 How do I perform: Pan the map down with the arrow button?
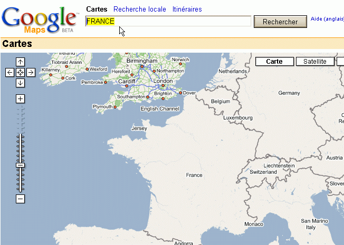(x=20, y=83)
